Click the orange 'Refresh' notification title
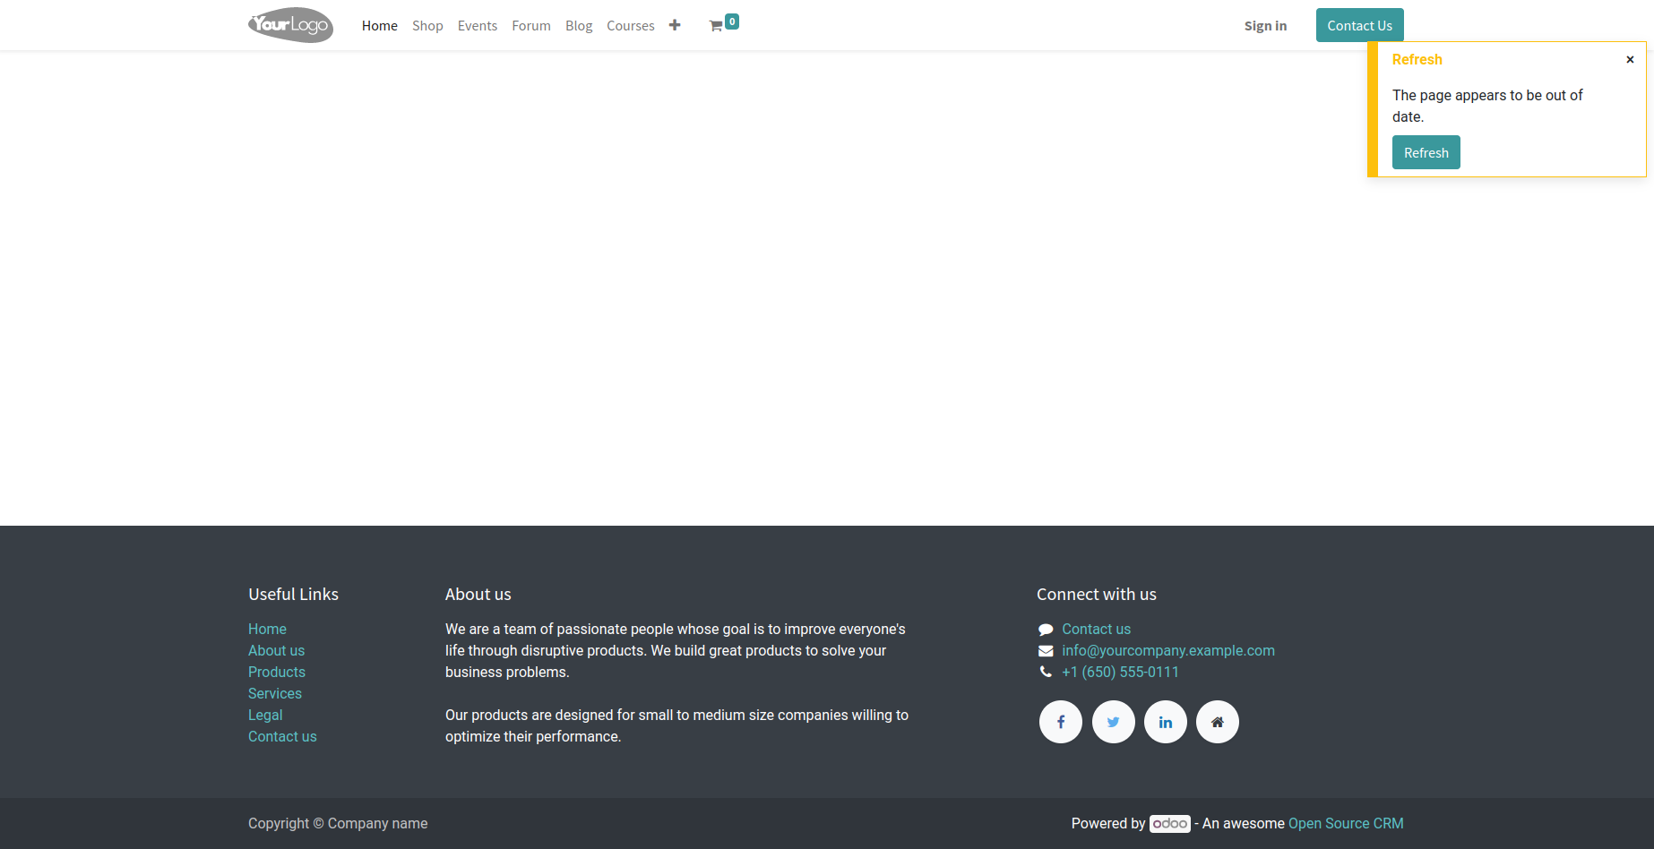This screenshot has width=1654, height=849. click(x=1417, y=59)
